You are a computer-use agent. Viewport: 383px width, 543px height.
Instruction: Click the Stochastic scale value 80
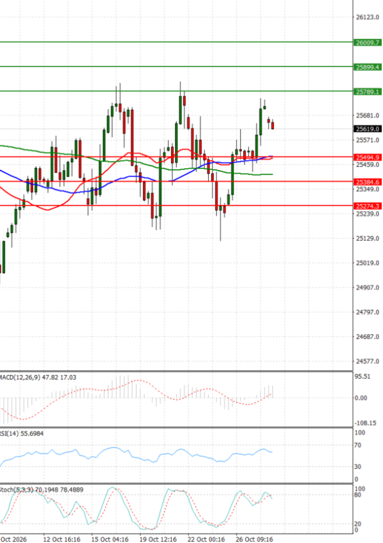pyautogui.click(x=357, y=495)
